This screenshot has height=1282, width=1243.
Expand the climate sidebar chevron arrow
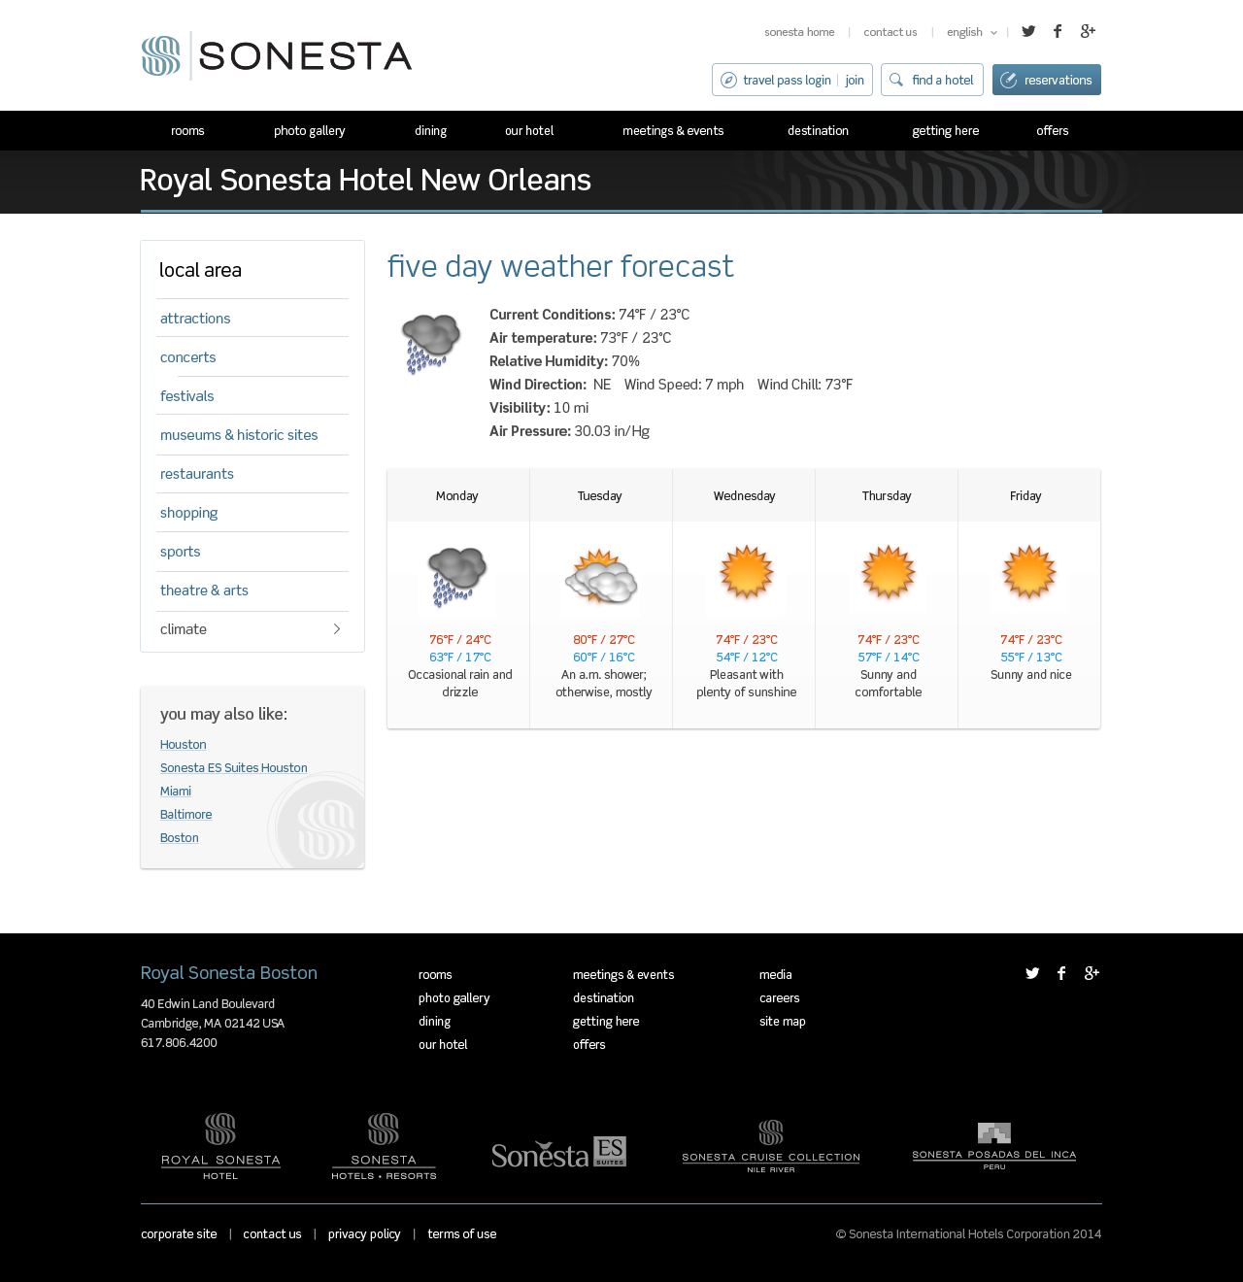point(337,629)
